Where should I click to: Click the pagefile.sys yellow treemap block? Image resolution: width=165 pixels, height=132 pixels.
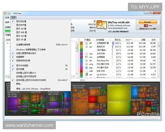119,93
